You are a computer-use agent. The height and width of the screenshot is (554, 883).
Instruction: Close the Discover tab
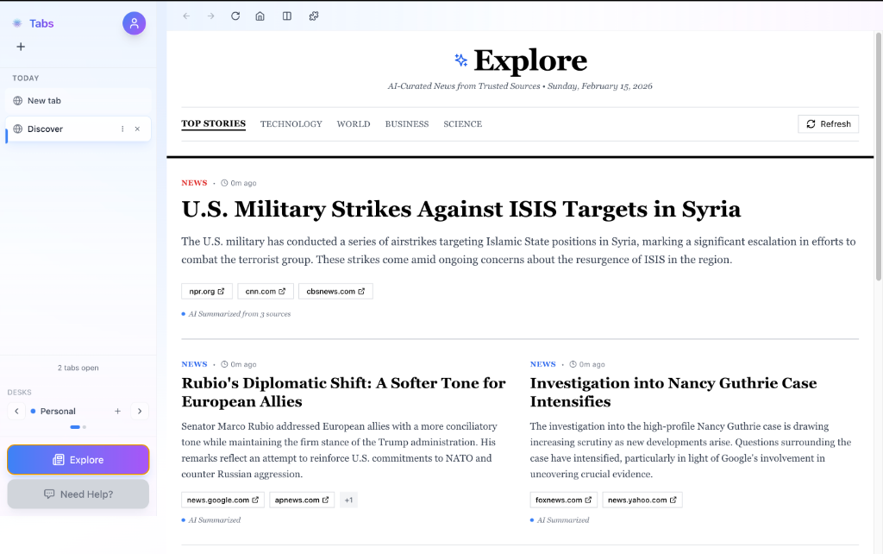pyautogui.click(x=137, y=129)
